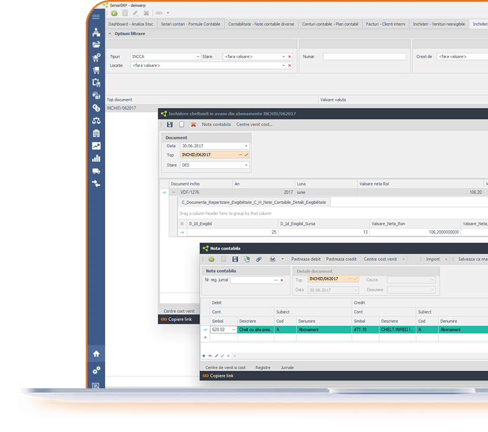Click the red delete X in Inchidere toolbar

[x=193, y=125]
